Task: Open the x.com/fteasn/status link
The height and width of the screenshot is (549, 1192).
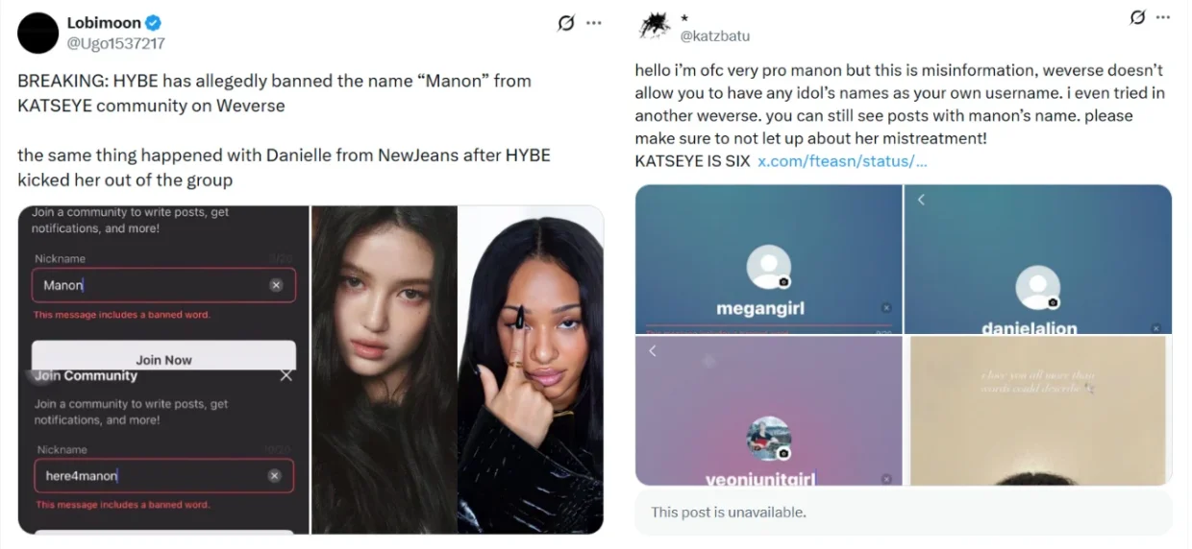Action: click(x=842, y=160)
